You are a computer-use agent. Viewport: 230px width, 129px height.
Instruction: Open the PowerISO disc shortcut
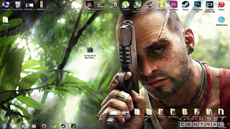click(x=161, y=6)
